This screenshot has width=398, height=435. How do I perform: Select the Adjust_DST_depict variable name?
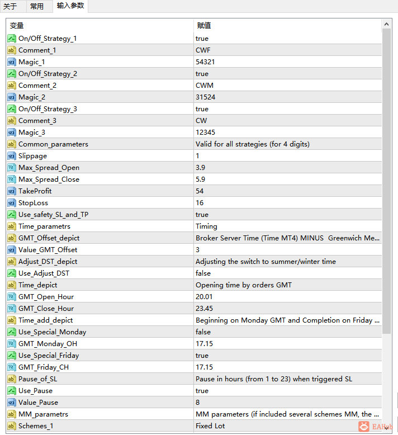[x=48, y=262]
